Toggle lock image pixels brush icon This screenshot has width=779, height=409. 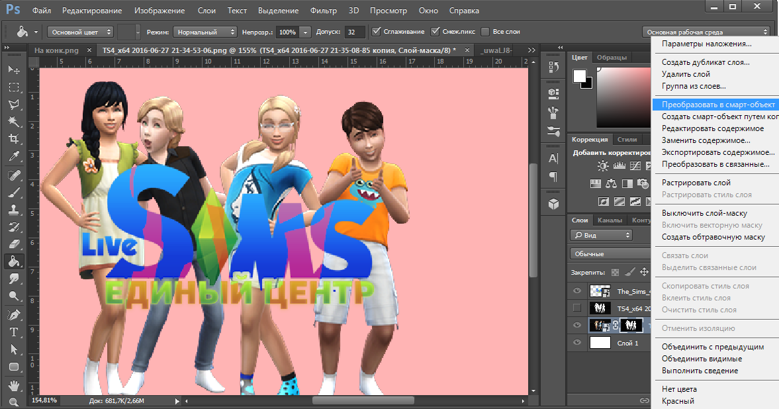(x=629, y=272)
